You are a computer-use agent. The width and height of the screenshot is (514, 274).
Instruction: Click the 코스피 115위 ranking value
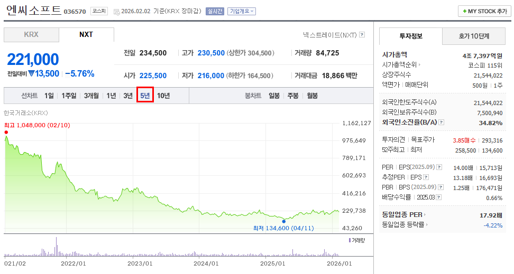485,65
